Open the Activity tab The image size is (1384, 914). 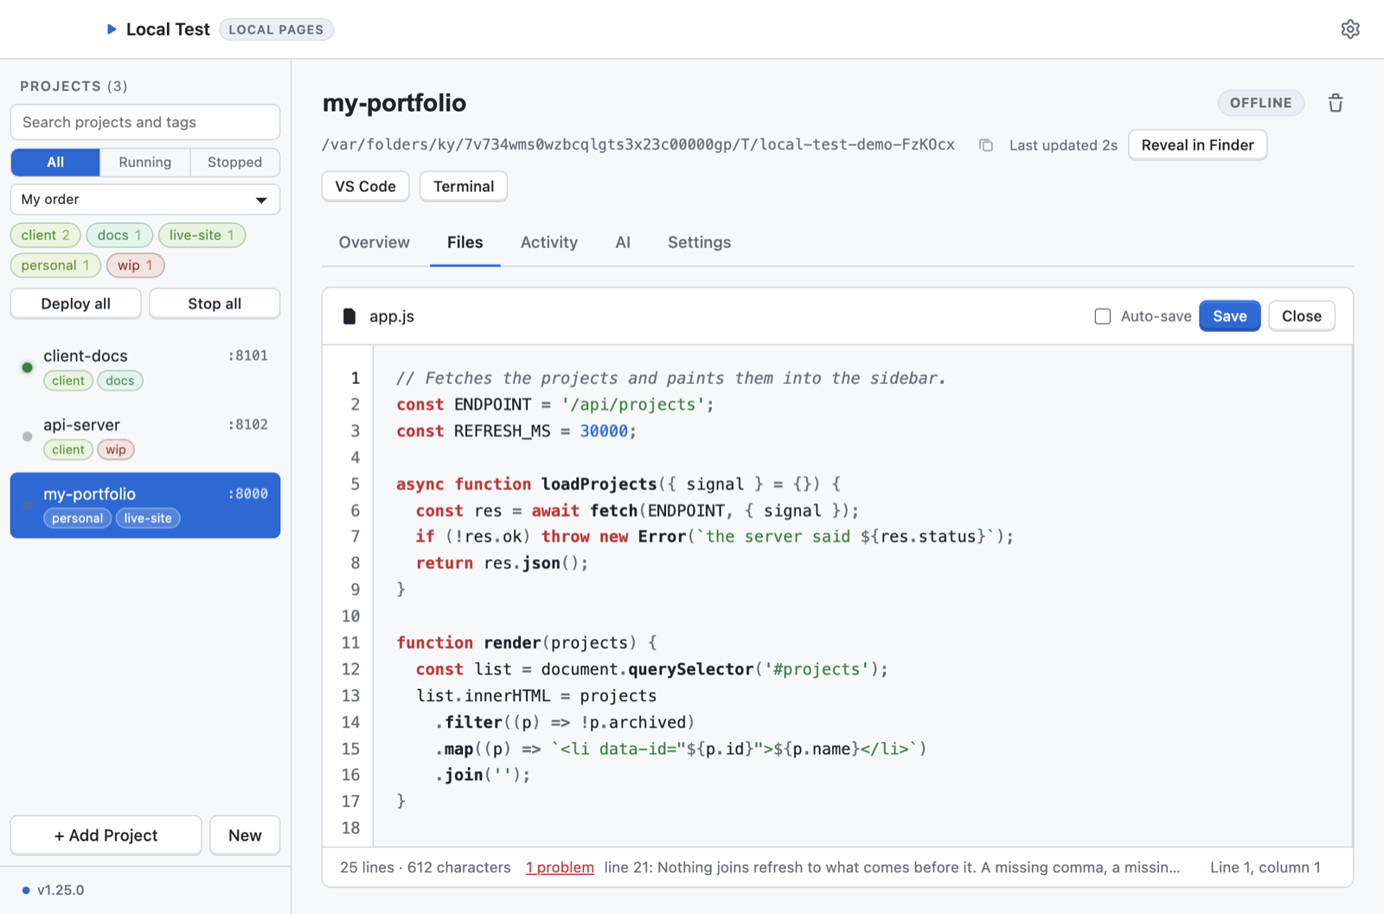click(548, 243)
